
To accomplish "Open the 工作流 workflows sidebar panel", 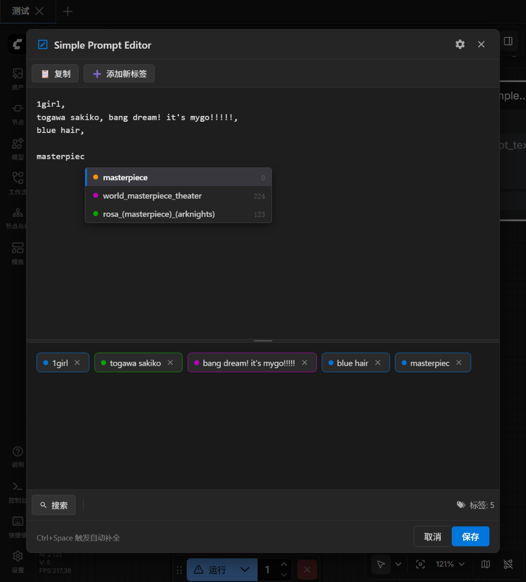I will click(18, 184).
